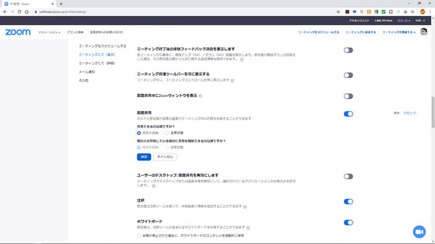
Task: Click the リセット link beside 画面共有
Action: [x=409, y=113]
